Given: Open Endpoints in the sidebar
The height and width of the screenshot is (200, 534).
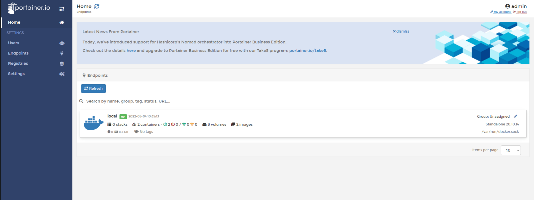Looking at the screenshot, I should tap(36, 53).
